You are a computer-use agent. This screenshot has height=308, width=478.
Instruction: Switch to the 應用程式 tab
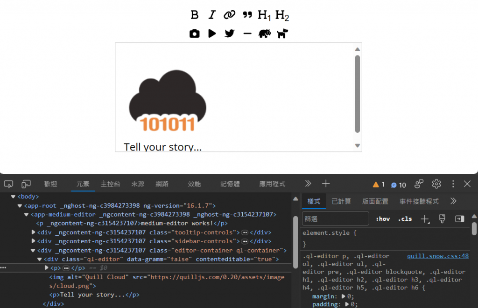[272, 184]
